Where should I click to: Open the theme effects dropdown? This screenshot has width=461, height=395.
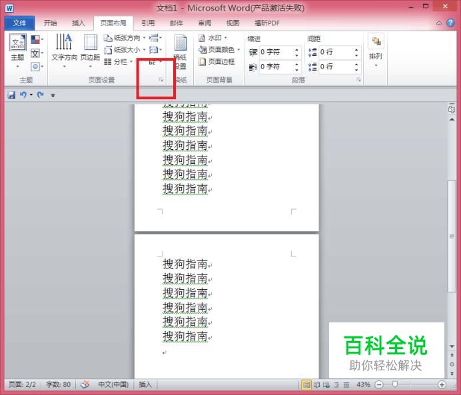coord(37,67)
